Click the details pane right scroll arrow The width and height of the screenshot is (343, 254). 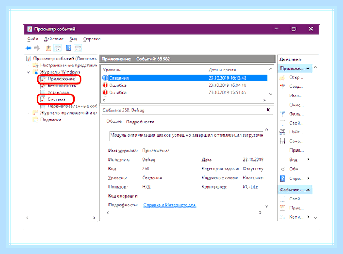pos(260,212)
